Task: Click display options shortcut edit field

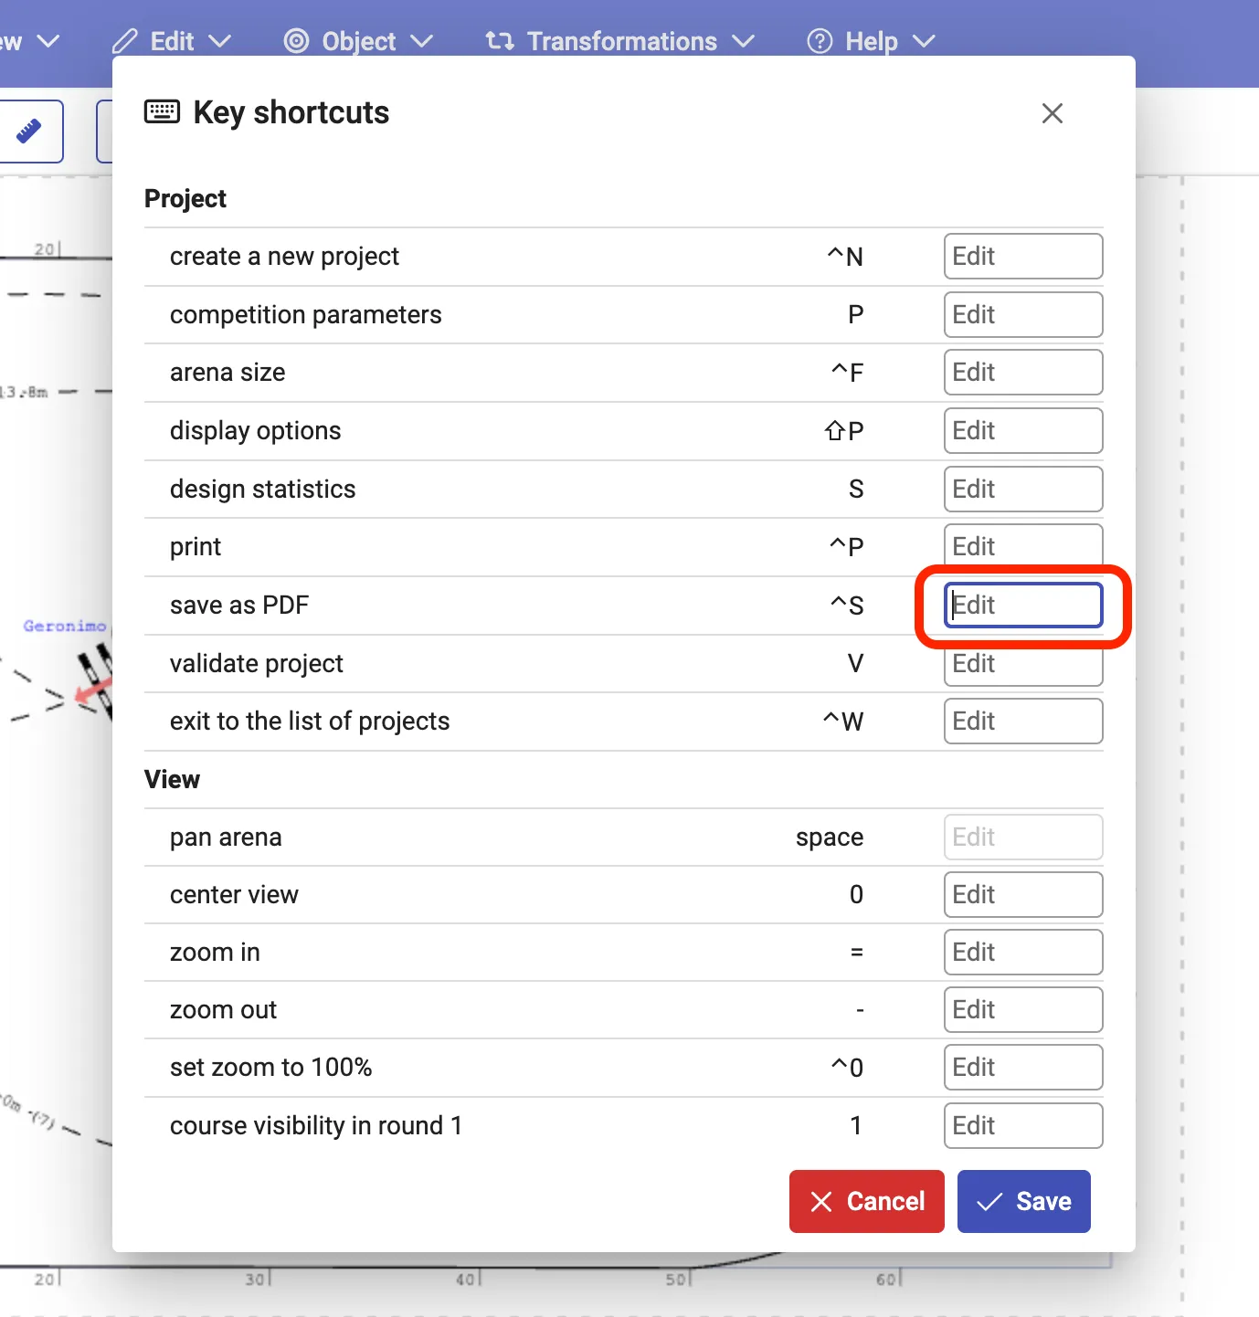Action: pyautogui.click(x=1022, y=431)
